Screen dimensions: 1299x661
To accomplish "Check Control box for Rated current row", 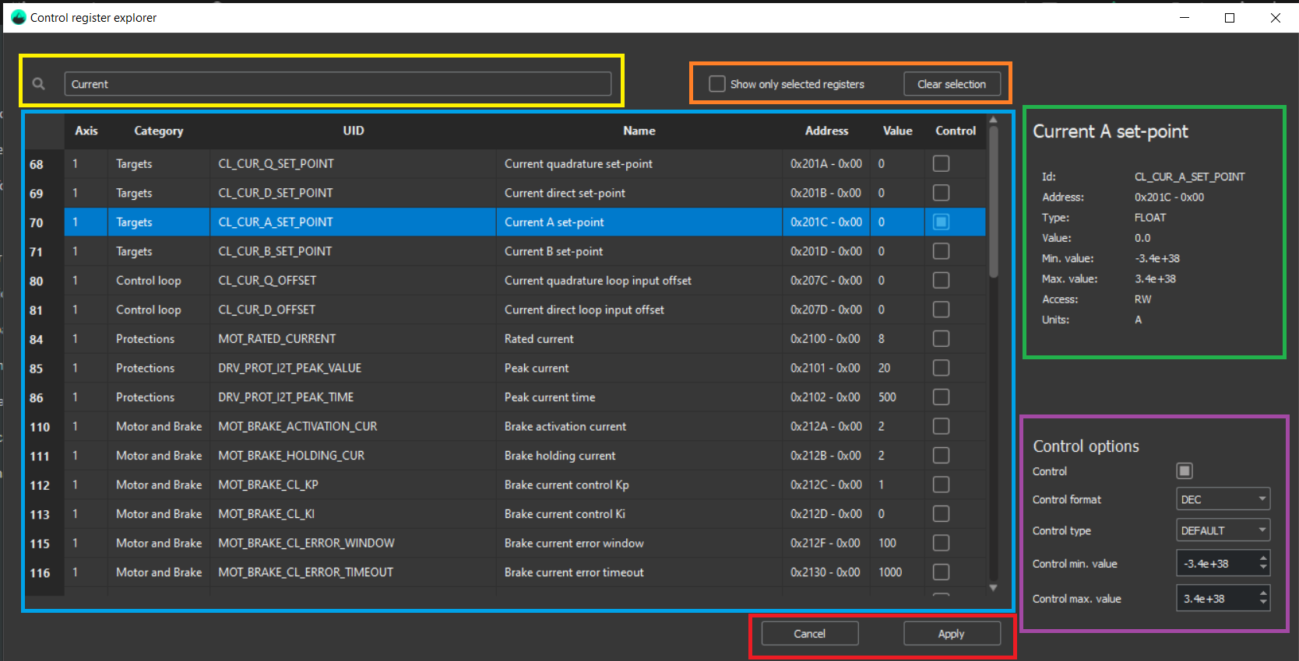I will 941,339.
